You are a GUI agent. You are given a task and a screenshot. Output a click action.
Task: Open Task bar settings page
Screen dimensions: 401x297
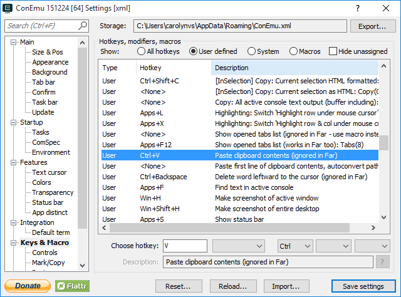click(44, 102)
